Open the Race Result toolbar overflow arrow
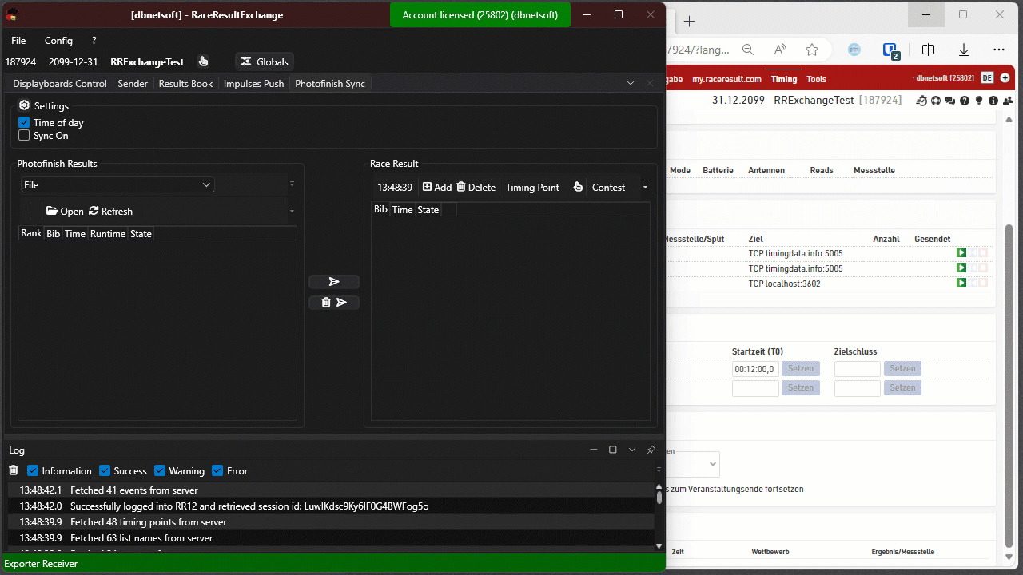The image size is (1023, 575). [645, 187]
